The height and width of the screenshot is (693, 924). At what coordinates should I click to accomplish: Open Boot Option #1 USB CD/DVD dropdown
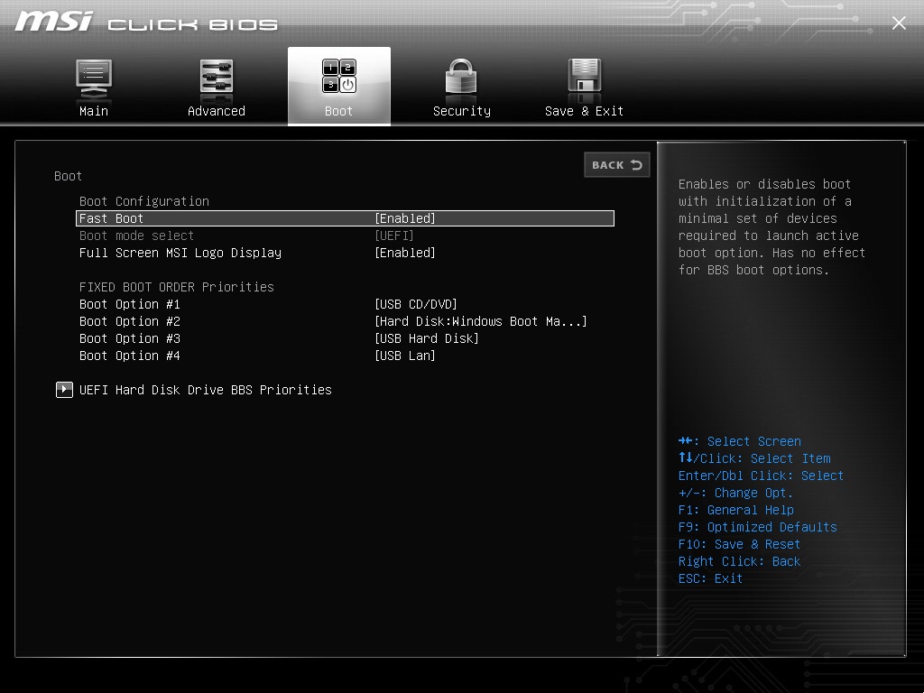(x=416, y=304)
